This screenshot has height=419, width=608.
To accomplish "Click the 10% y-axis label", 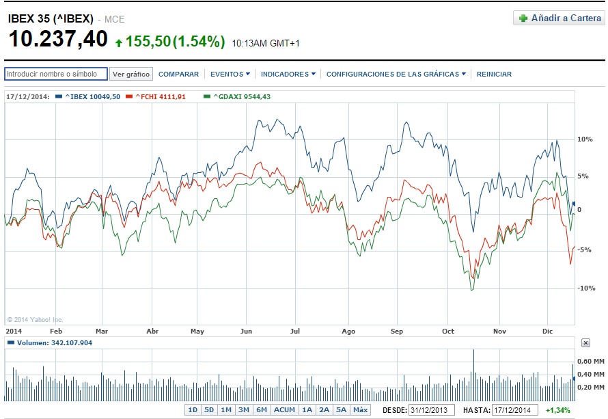I will coord(585,139).
